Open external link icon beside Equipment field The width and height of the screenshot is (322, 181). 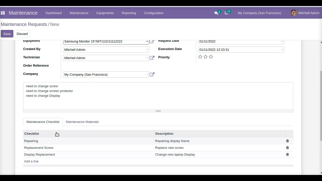[x=152, y=41]
